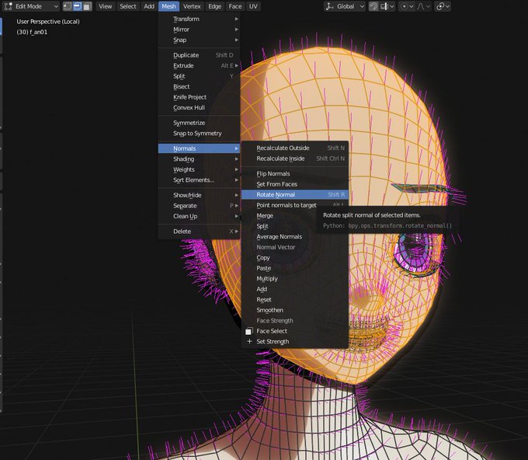Choose Rotate Normal from Normals submenu

(x=276, y=194)
